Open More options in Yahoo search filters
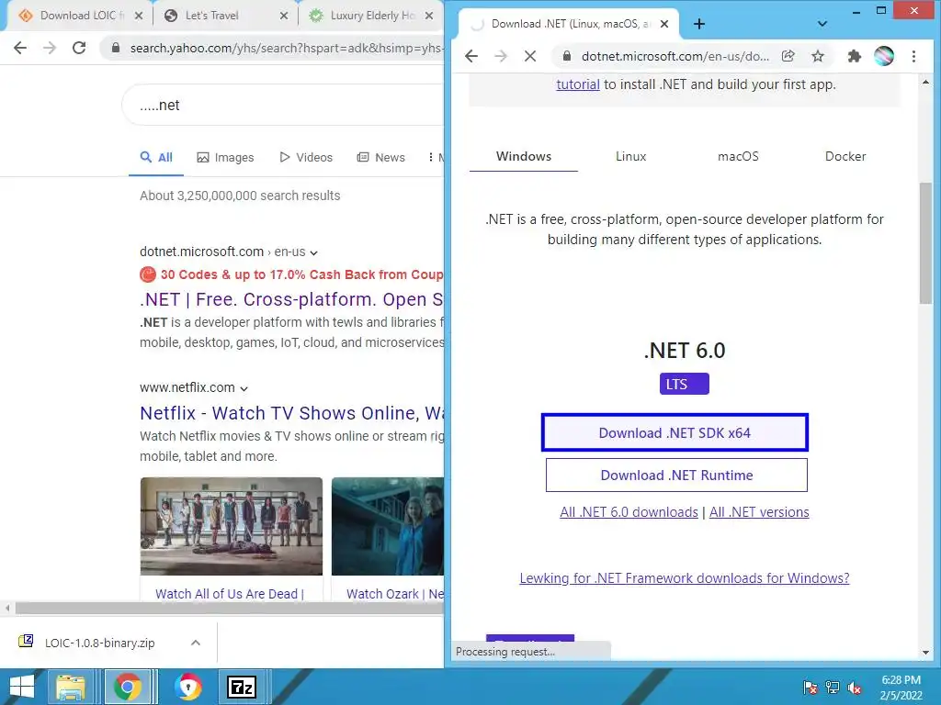This screenshot has width=941, height=705. 435,157
